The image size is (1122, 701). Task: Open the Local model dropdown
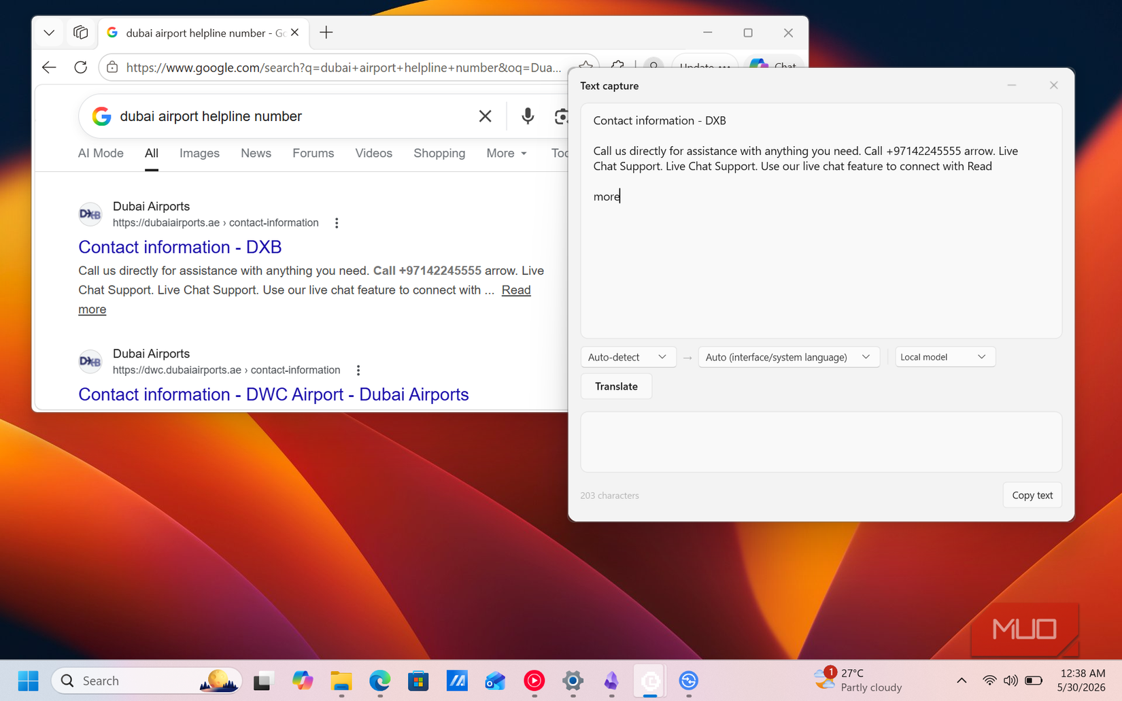tap(945, 357)
